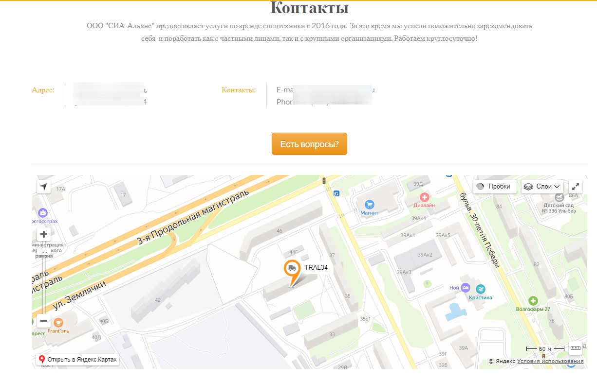The image size is (597, 381).
Task: Click бульв. 30-летия Победы street label
Action: [x=480, y=230]
